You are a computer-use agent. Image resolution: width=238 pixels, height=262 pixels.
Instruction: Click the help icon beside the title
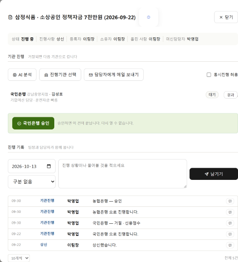pyautogui.click(x=149, y=17)
